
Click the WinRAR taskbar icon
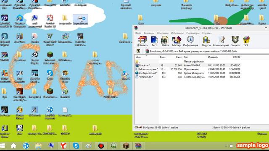pos(138,146)
